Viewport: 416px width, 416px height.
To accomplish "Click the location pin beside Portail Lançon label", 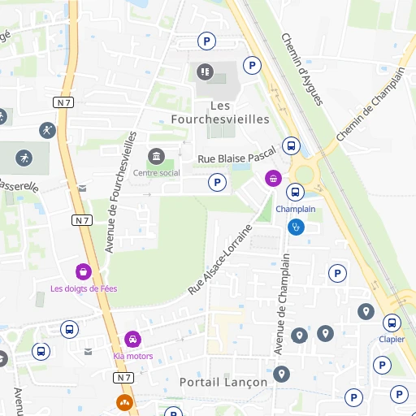I will click(x=281, y=375).
